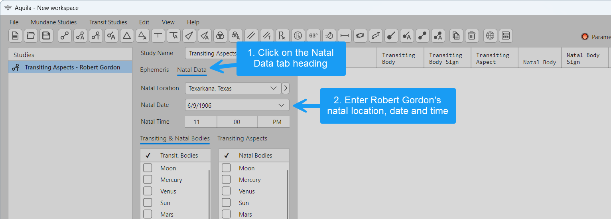This screenshot has height=219, width=611.
Task: Switch to the Natal Data tab
Action: (192, 70)
